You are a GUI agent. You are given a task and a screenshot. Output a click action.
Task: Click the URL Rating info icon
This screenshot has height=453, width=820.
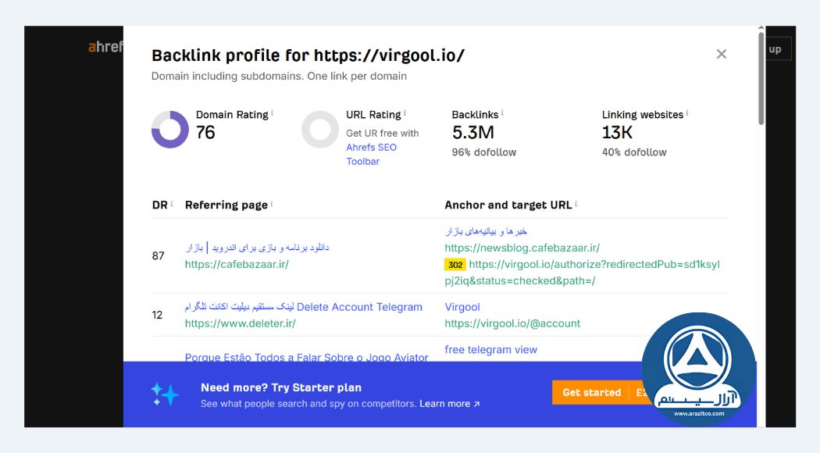tap(404, 112)
